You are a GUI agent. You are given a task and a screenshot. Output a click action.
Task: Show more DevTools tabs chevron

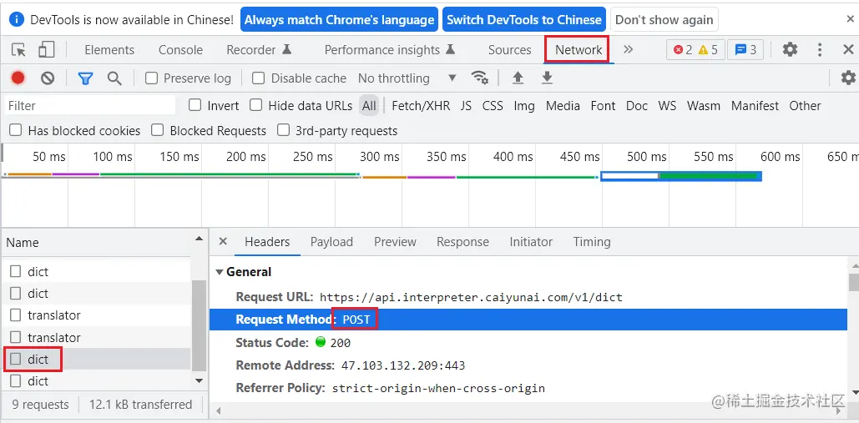(x=629, y=50)
